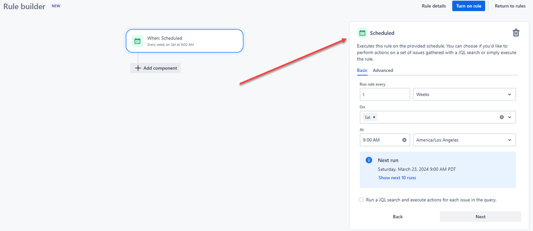Enable Run a JQL search checkbox
Screen dimensions: 533x231
[361, 200]
